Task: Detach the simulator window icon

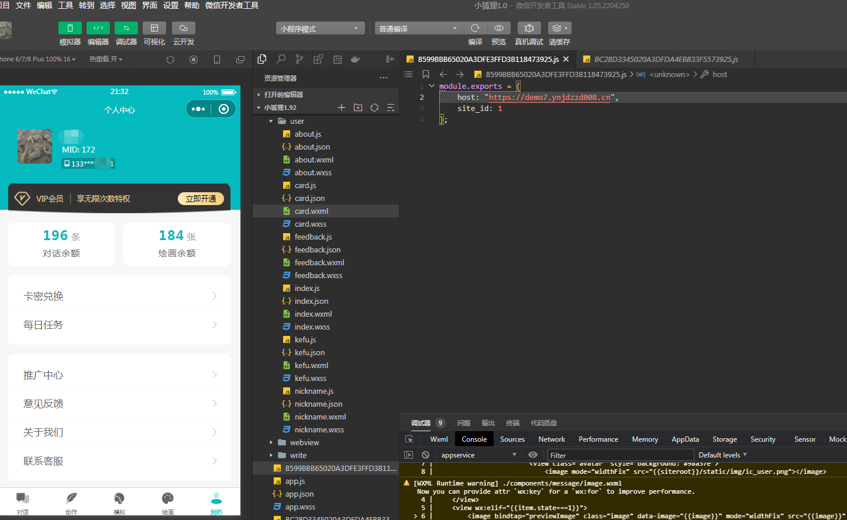Action: pyautogui.click(x=240, y=60)
